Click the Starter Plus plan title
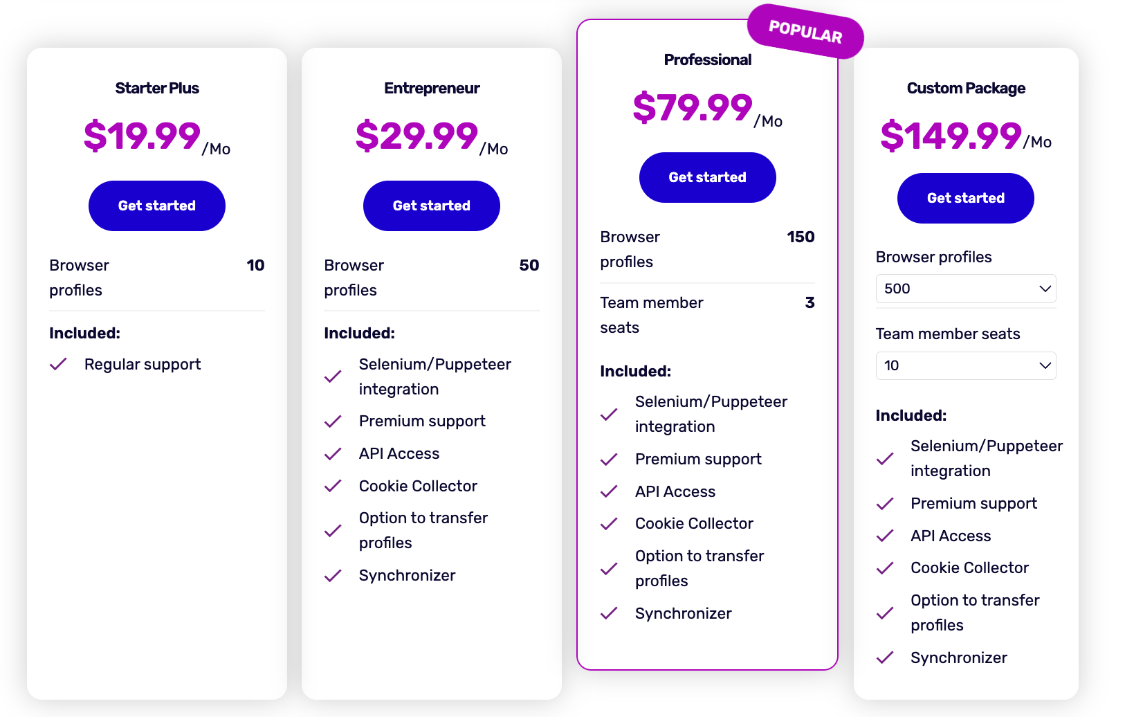 [157, 88]
